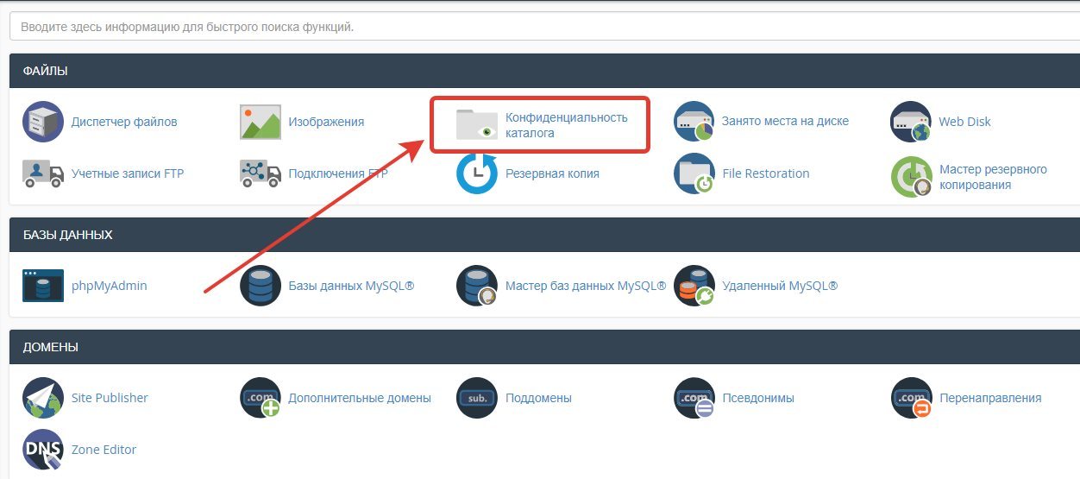
Task: Click the Базы данных MySQL database icon
Action: pos(261,286)
